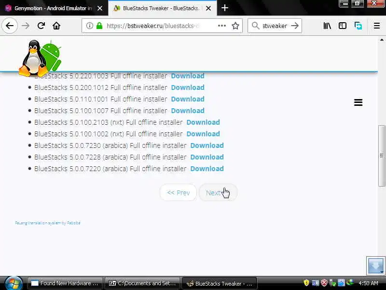This screenshot has width=386, height=290.
Task: Select the BlueStacks Tweaker tab
Action: [x=158, y=8]
